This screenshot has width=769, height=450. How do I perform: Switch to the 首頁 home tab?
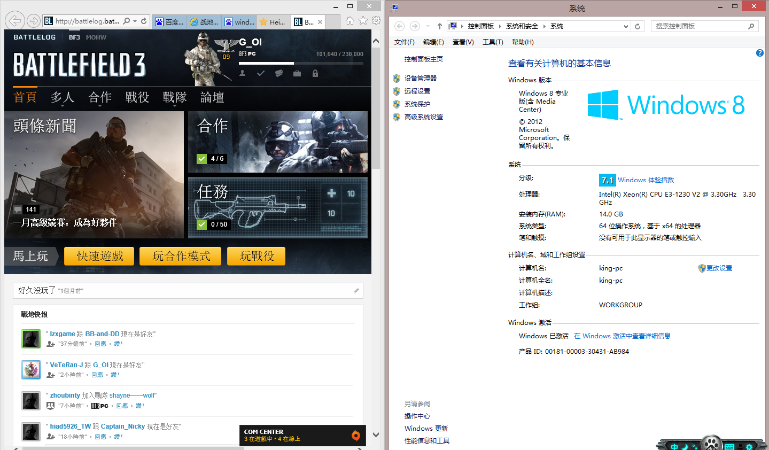(25, 97)
